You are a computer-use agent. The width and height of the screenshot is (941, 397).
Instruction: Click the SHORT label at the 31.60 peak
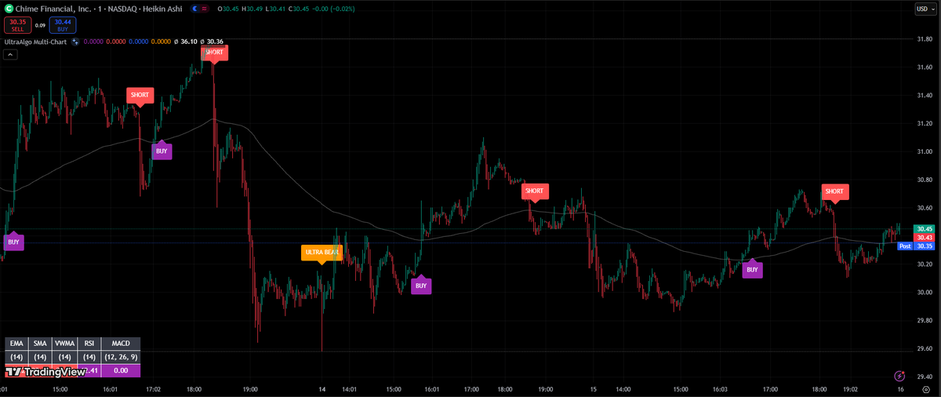click(x=214, y=53)
